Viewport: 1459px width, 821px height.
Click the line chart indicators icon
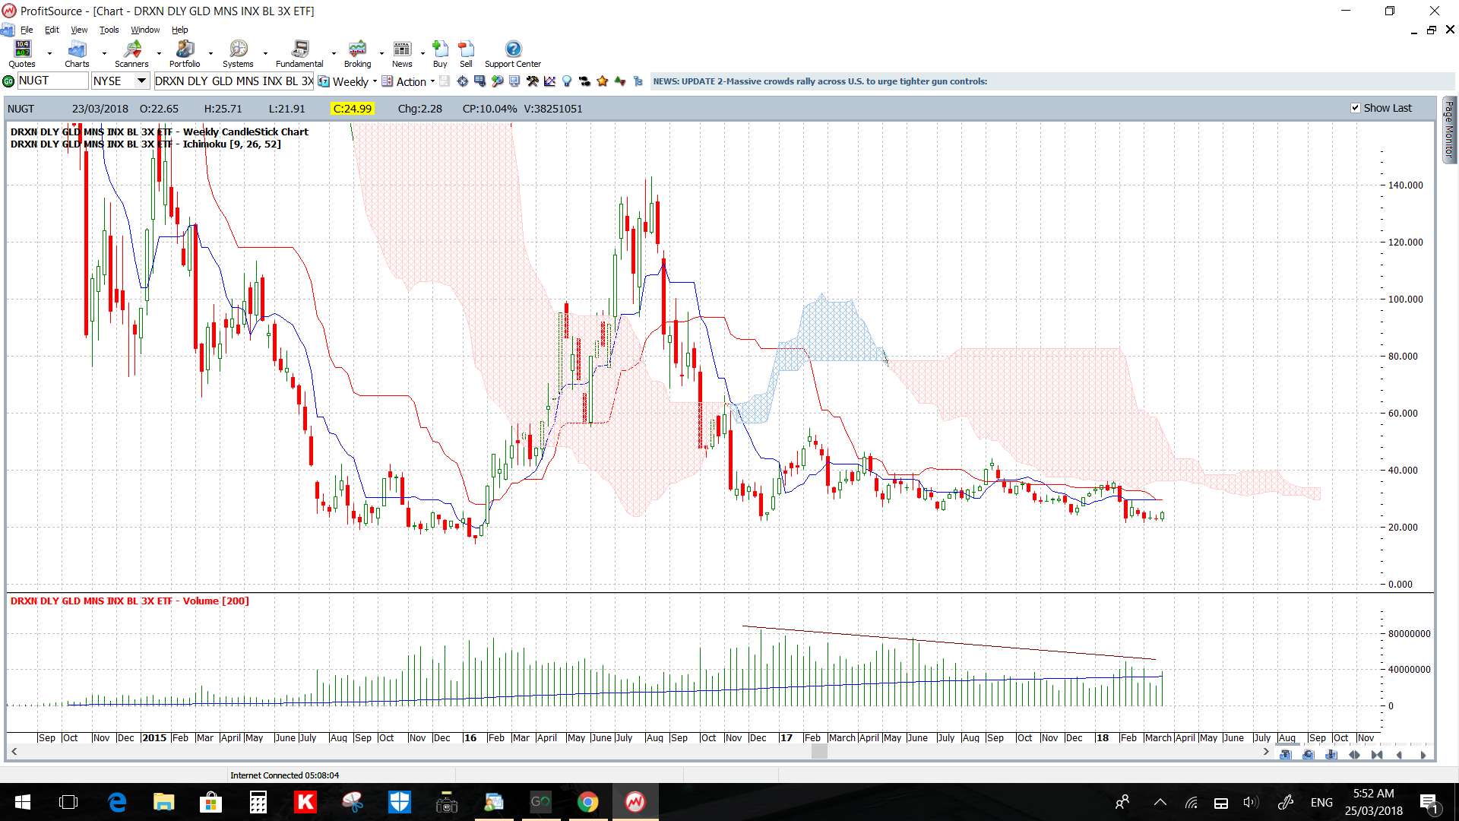549,81
